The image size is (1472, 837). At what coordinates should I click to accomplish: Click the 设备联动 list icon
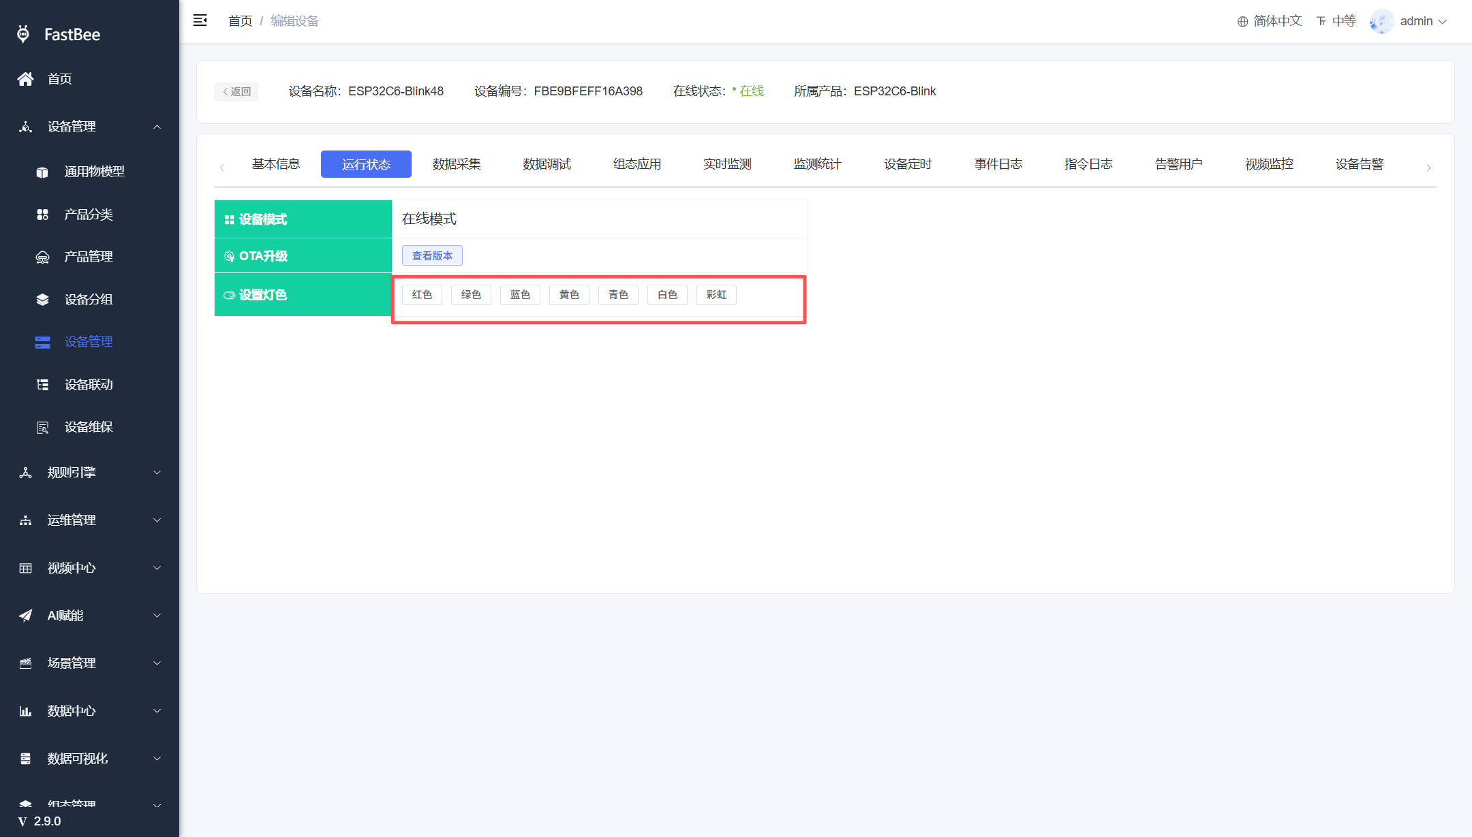[x=42, y=385]
